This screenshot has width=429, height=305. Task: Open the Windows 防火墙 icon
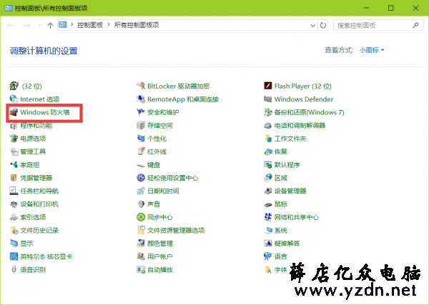pos(14,112)
